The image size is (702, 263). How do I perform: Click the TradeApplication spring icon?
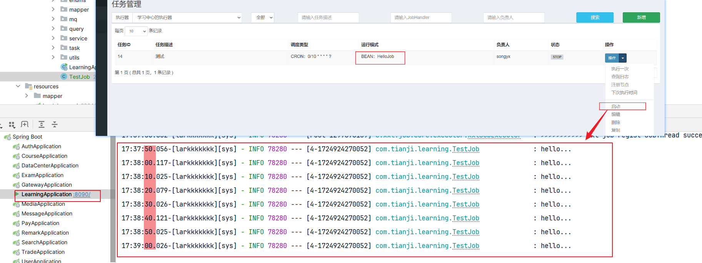(x=16, y=252)
